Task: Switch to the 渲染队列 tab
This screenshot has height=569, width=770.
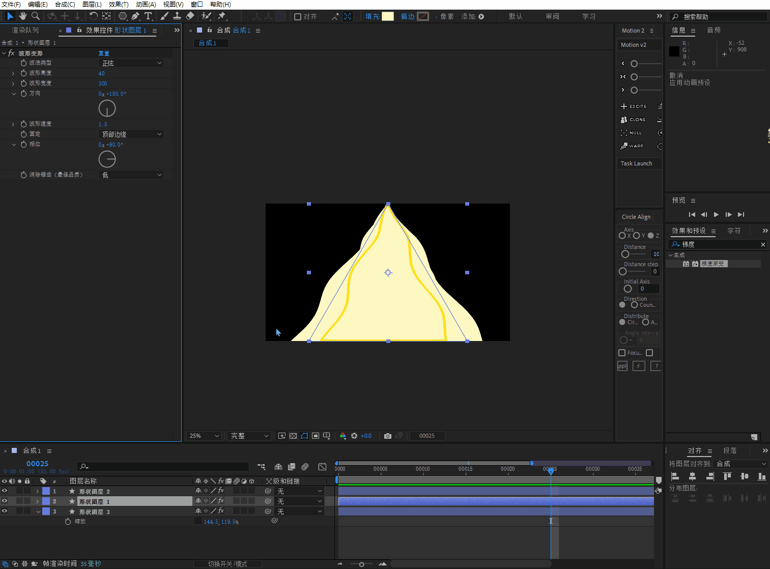Action: coord(25,31)
